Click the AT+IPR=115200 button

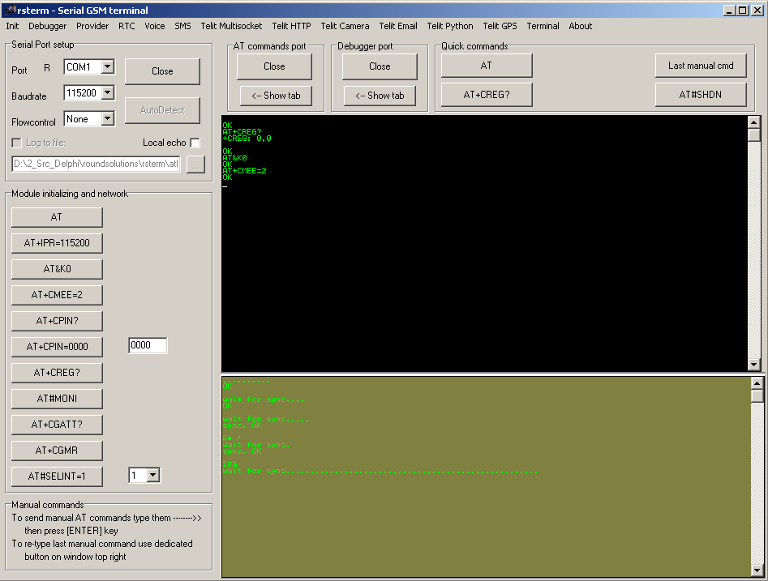pos(57,243)
